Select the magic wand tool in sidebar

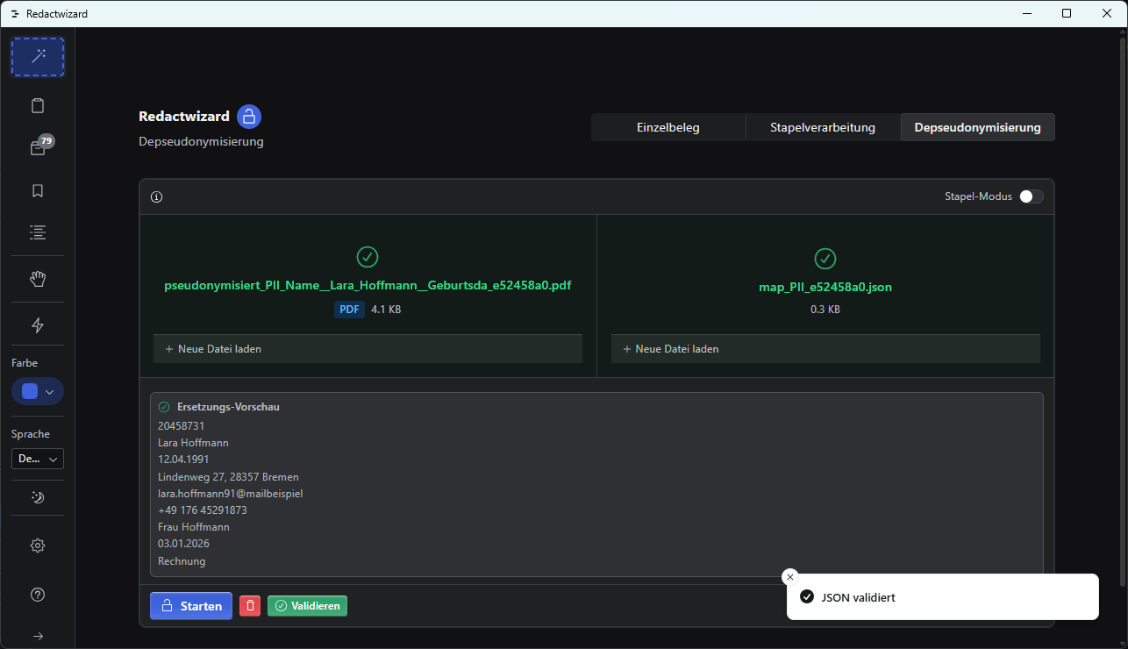pyautogui.click(x=38, y=57)
